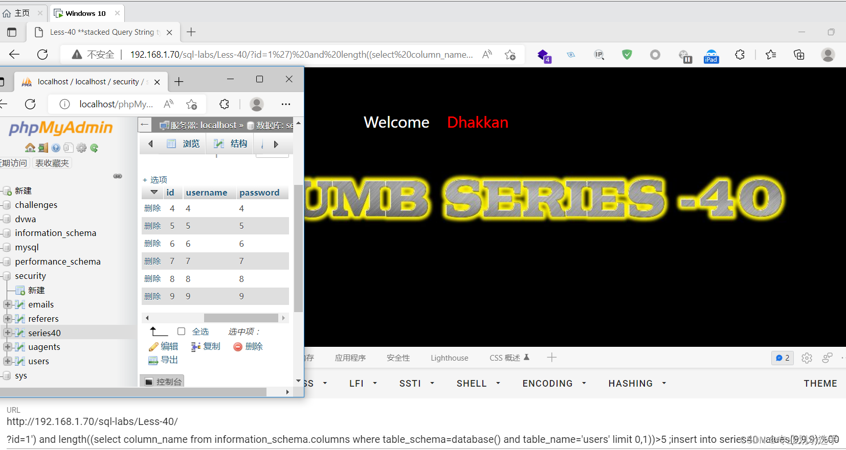846x450 pixels.
Task: Switch to the 应用程序 DevTools tab
Action: [x=350, y=358]
